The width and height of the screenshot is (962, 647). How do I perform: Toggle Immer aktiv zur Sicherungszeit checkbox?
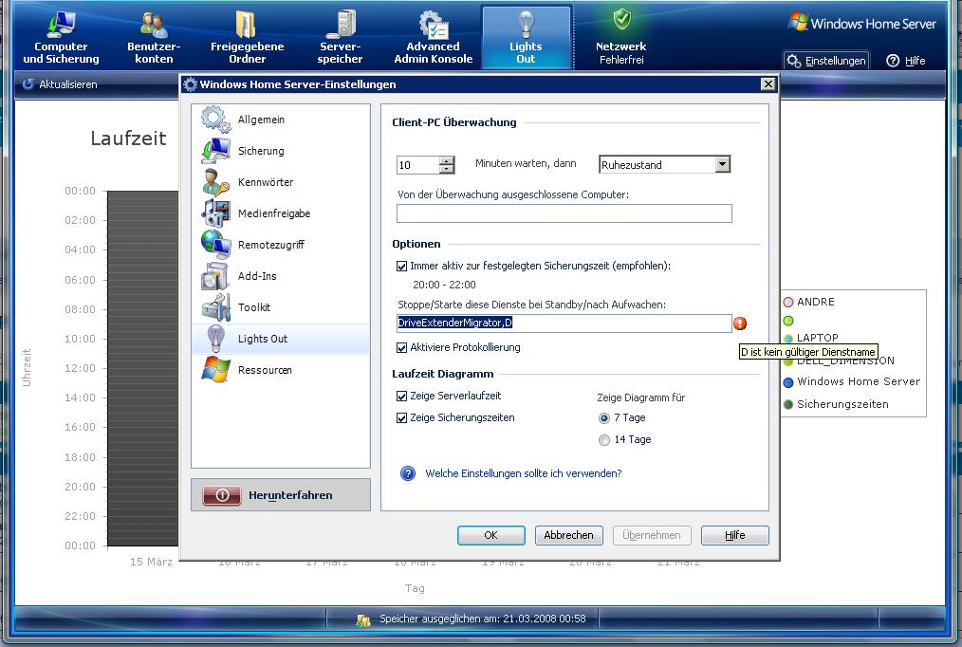tap(402, 267)
